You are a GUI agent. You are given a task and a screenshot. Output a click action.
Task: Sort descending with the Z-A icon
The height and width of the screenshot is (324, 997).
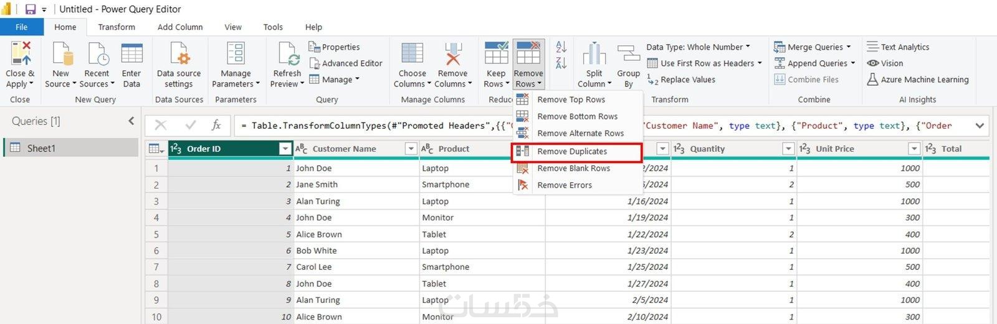(x=561, y=62)
